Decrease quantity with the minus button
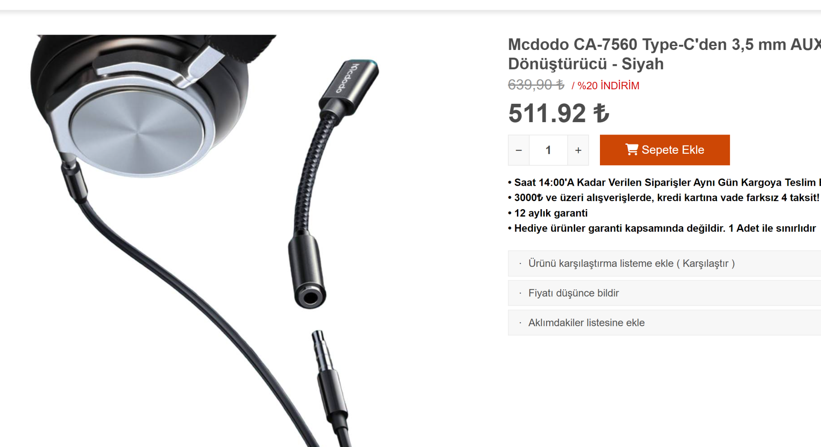Image resolution: width=821 pixels, height=447 pixels. pos(519,150)
